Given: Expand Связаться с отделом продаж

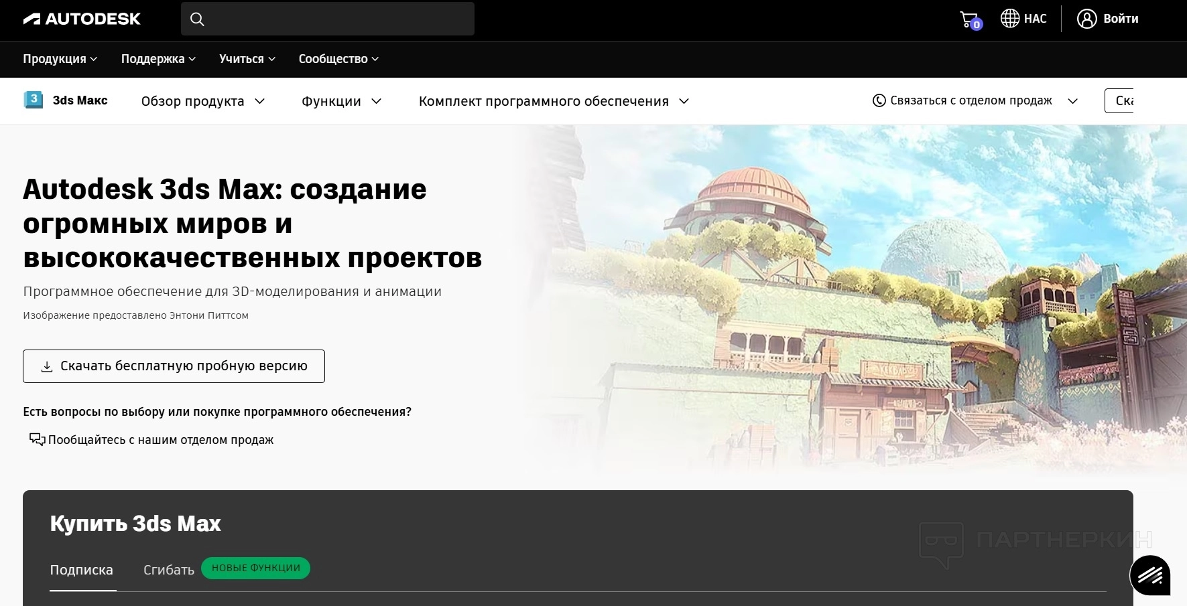Looking at the screenshot, I should (975, 100).
